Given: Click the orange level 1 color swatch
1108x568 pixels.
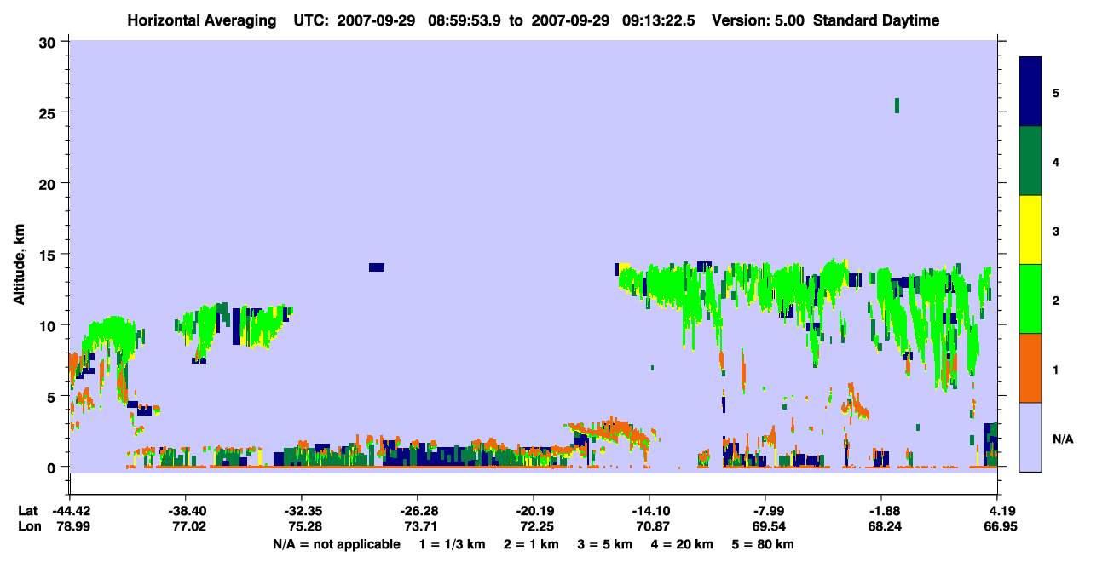Looking at the screenshot, I should [1030, 368].
